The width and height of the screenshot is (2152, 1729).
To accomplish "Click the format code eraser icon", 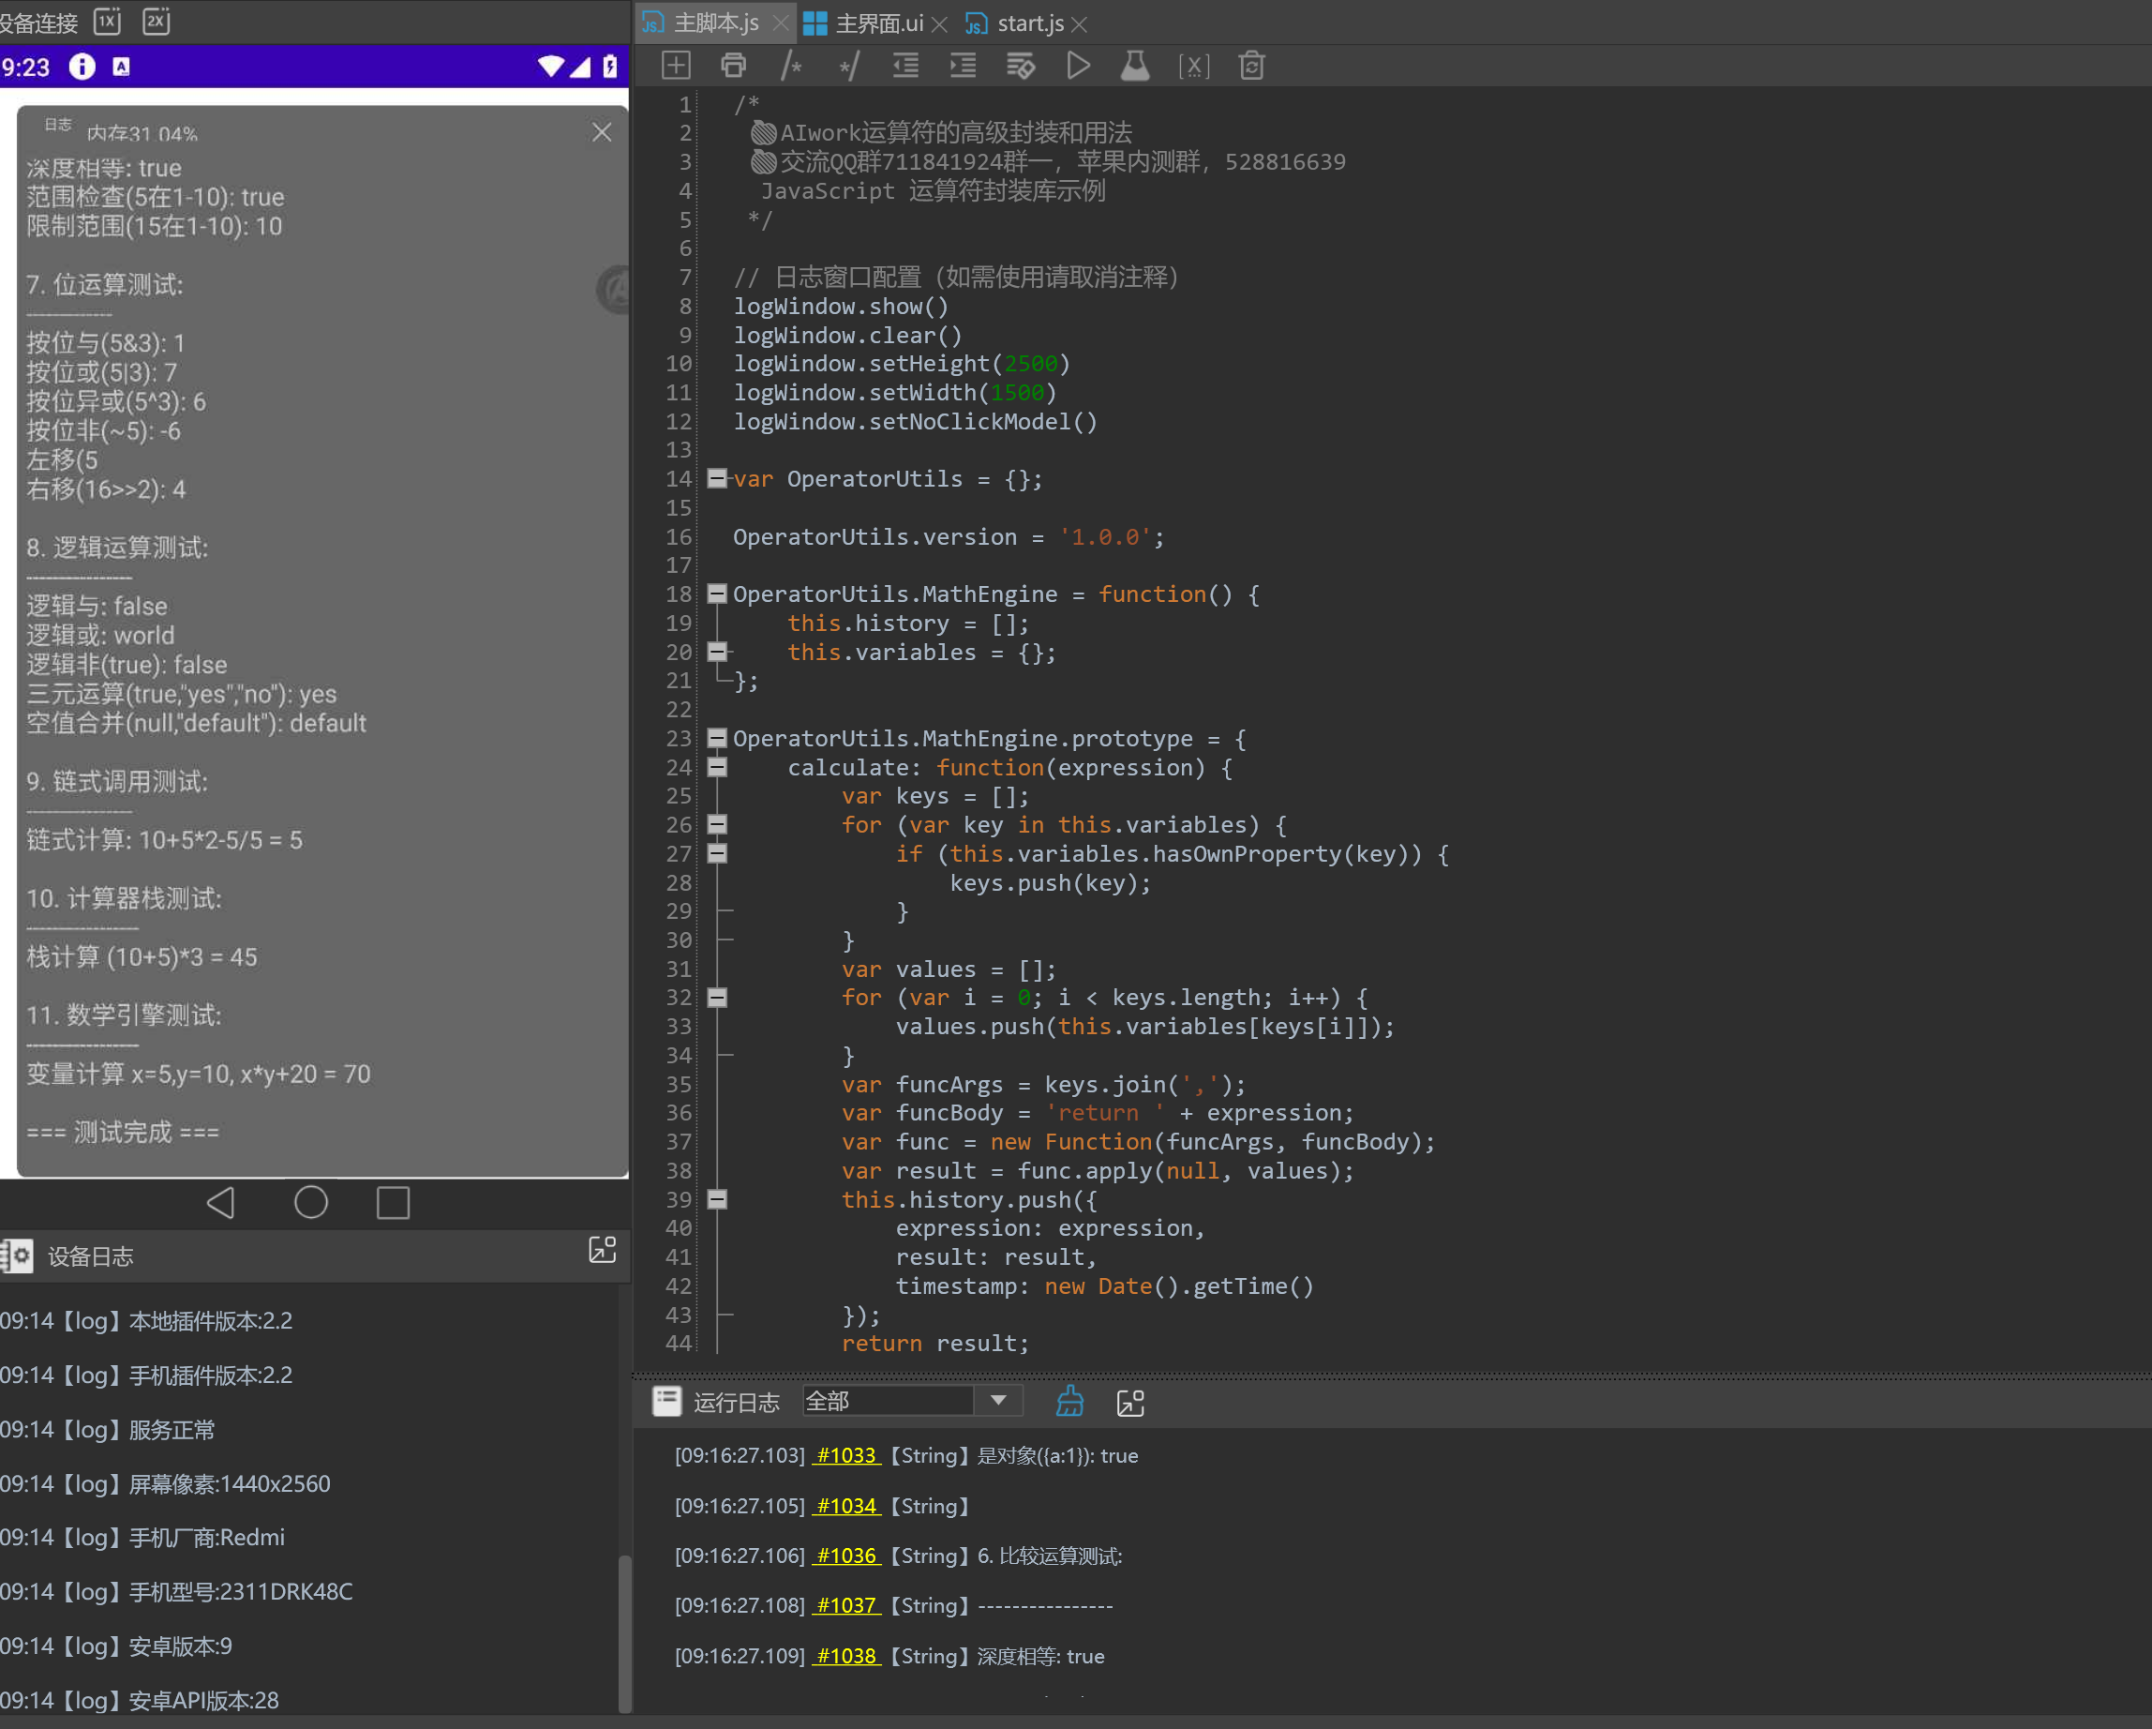I will (1020, 66).
